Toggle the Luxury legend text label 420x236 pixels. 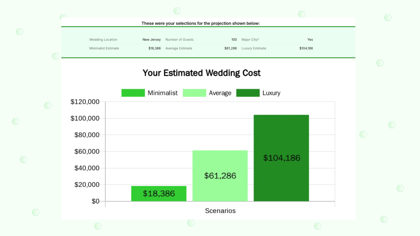click(271, 93)
